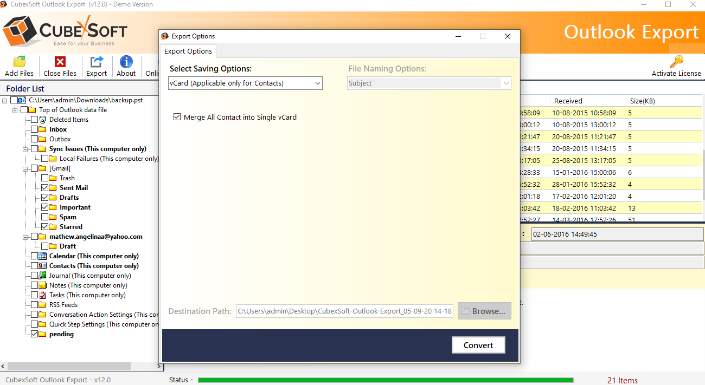Select the Export Options tab
The height and width of the screenshot is (385, 705).
pyautogui.click(x=188, y=51)
